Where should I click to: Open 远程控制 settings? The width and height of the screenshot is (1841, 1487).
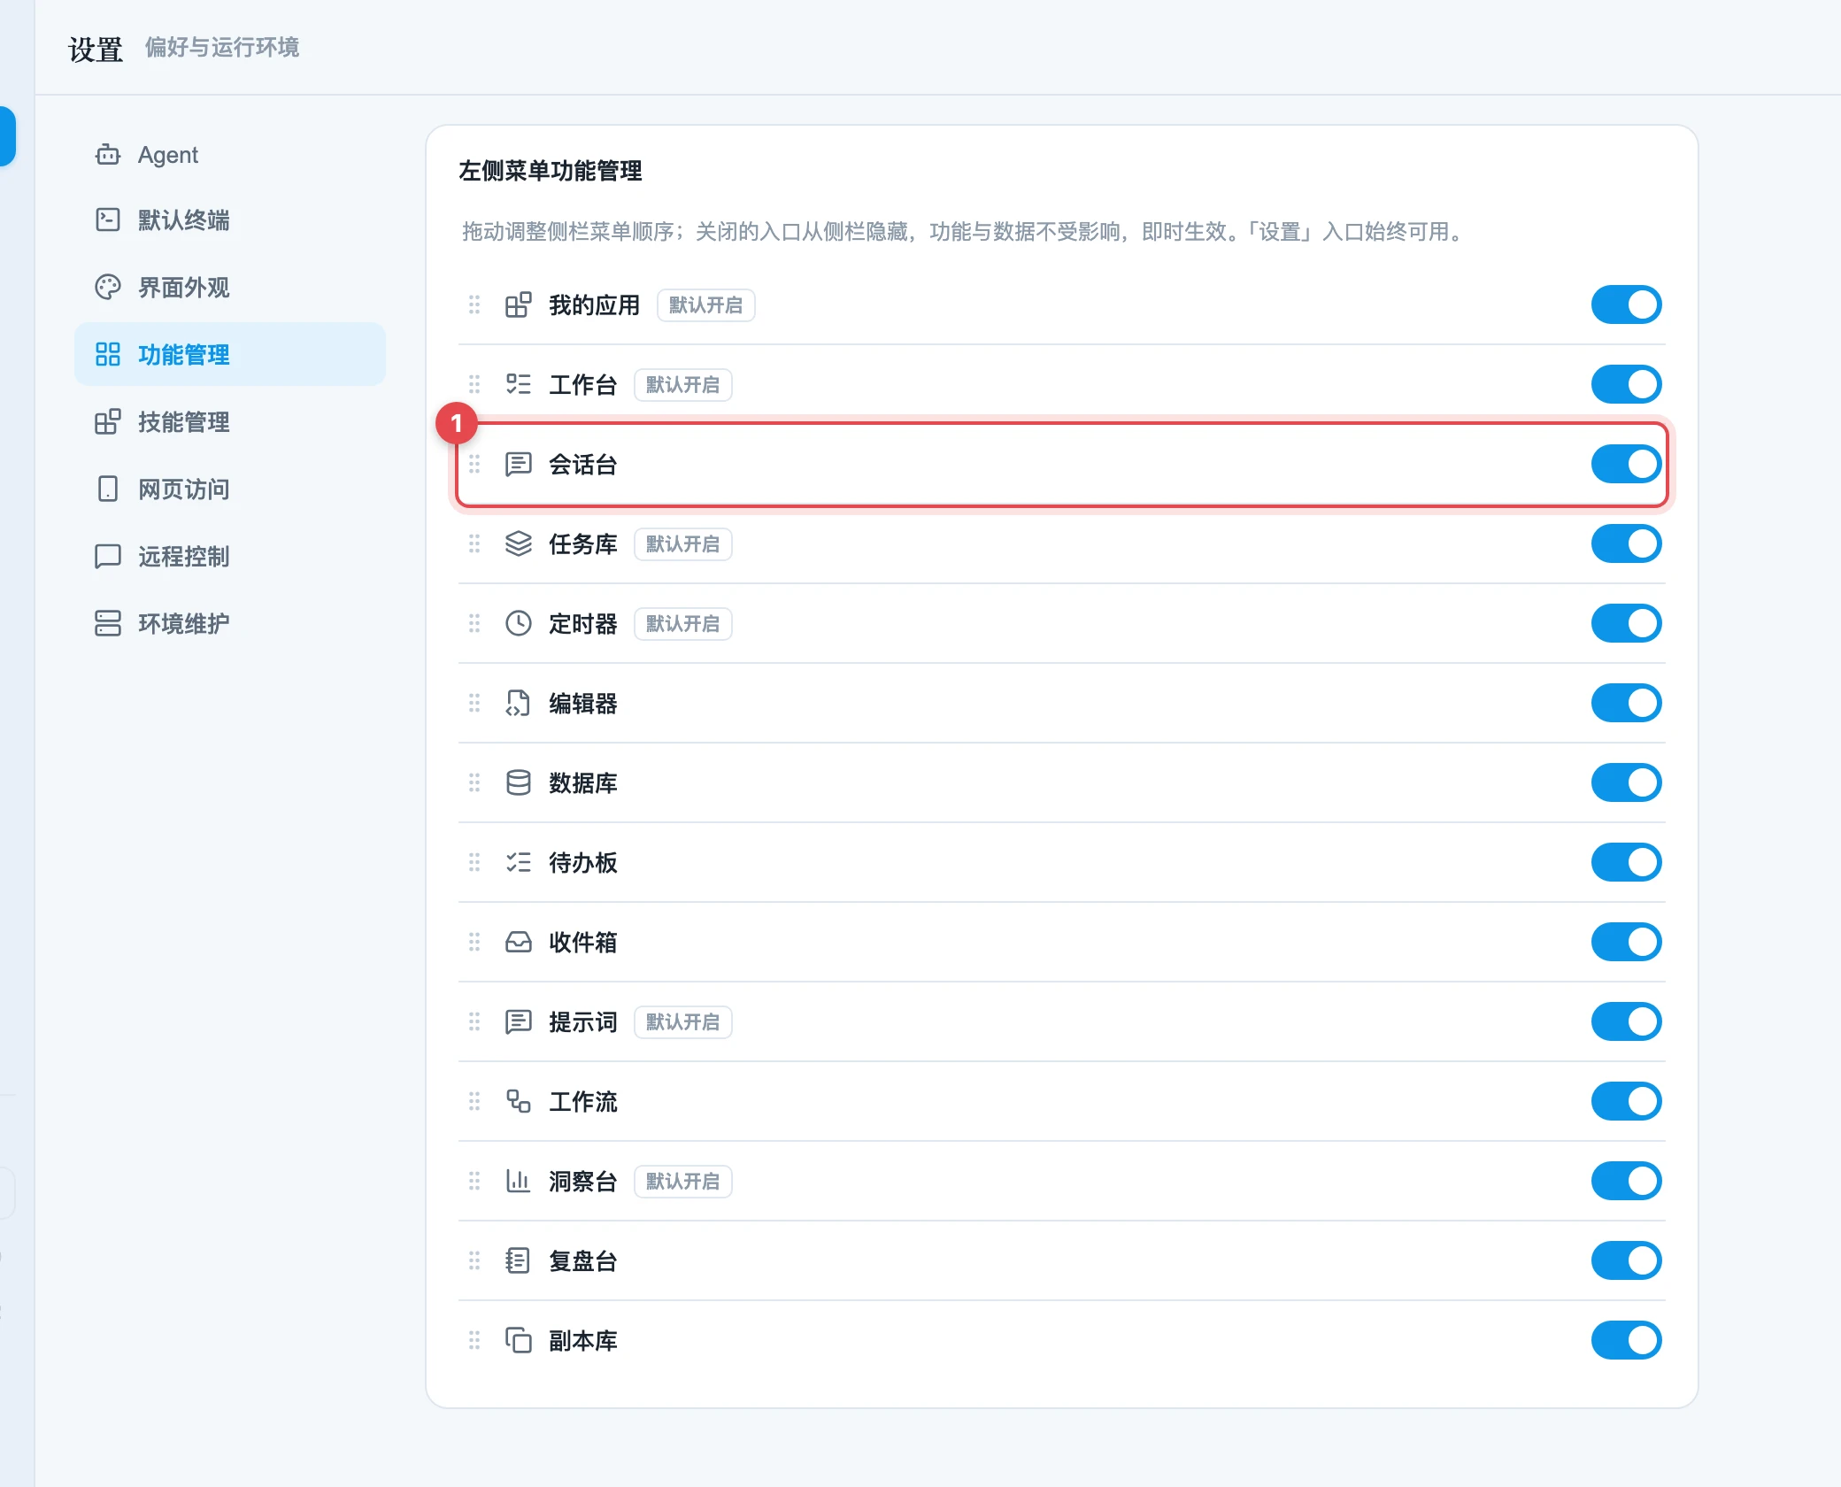tap(230, 557)
